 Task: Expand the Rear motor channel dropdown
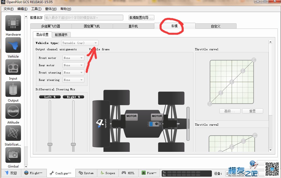click(73, 65)
